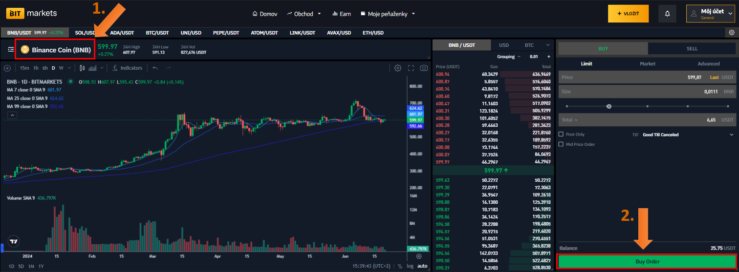Click the VLOŽIŤ deposit button
Screen dimensions: 739x272
628,14
